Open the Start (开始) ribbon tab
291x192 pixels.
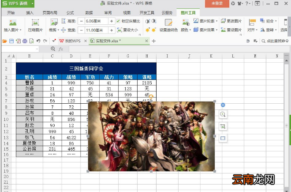[11, 13]
